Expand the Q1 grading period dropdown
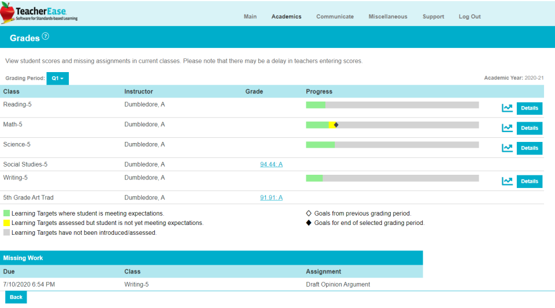This screenshot has height=308, width=555. (57, 78)
